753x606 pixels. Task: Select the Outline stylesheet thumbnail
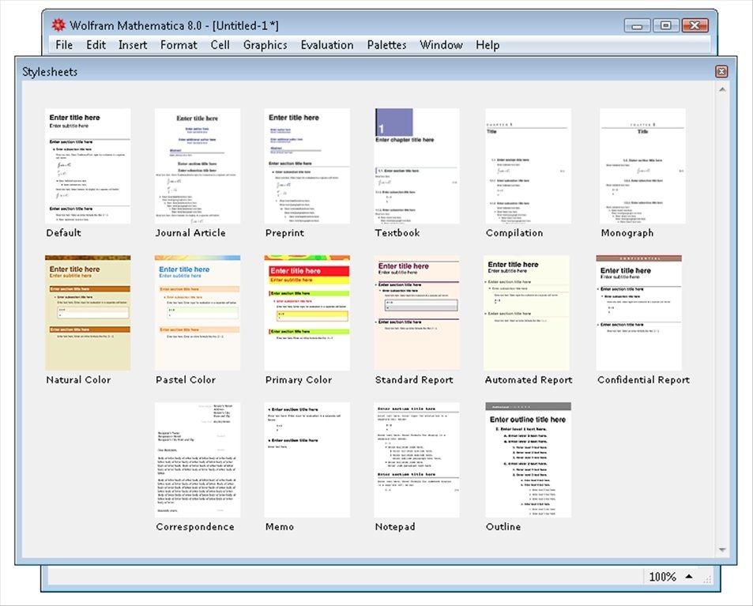(x=529, y=460)
